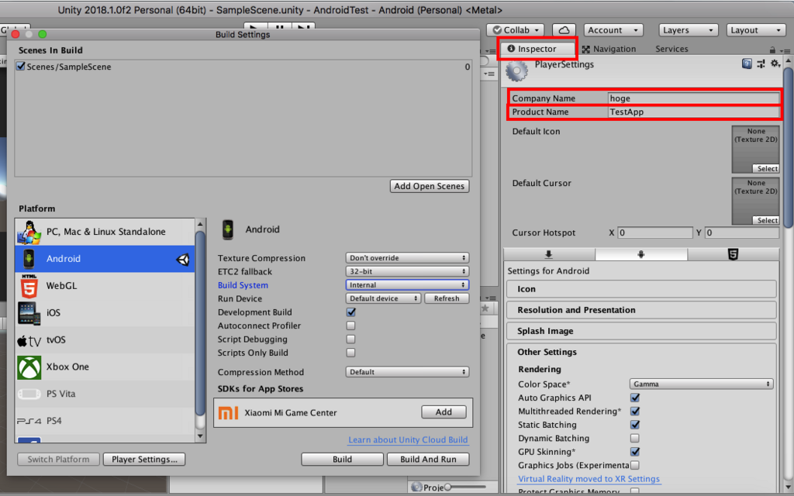Click the Player Settings... button
Screen dimensions: 794x496
(x=144, y=460)
